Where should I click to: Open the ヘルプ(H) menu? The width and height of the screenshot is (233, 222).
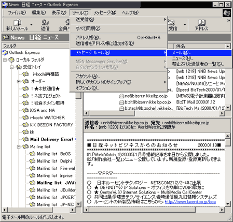130,12
